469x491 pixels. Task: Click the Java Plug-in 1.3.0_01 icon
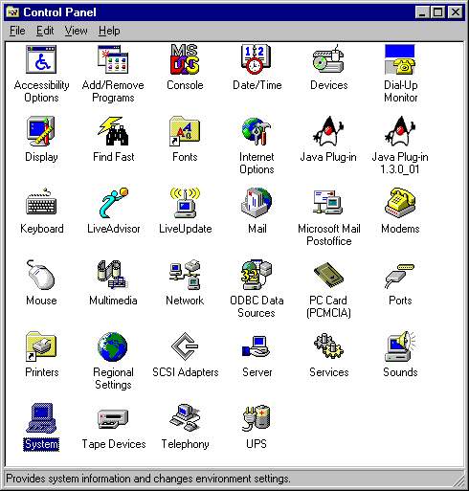tap(400, 131)
